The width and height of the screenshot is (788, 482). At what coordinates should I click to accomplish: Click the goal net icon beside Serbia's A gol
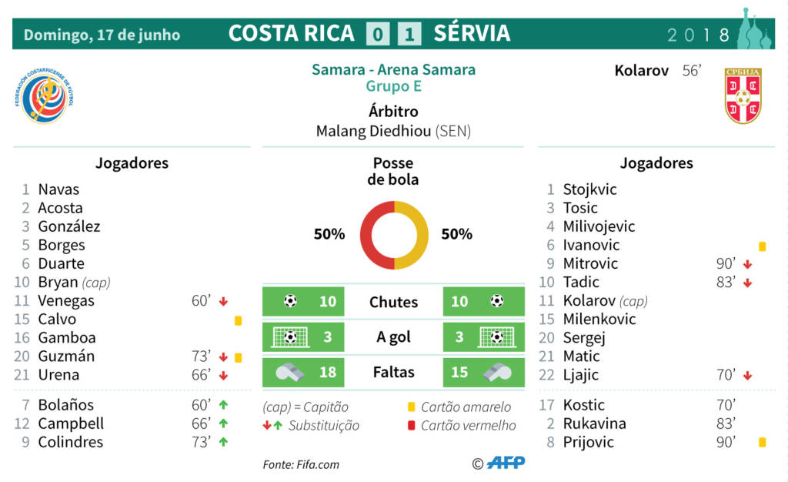tap(497, 336)
